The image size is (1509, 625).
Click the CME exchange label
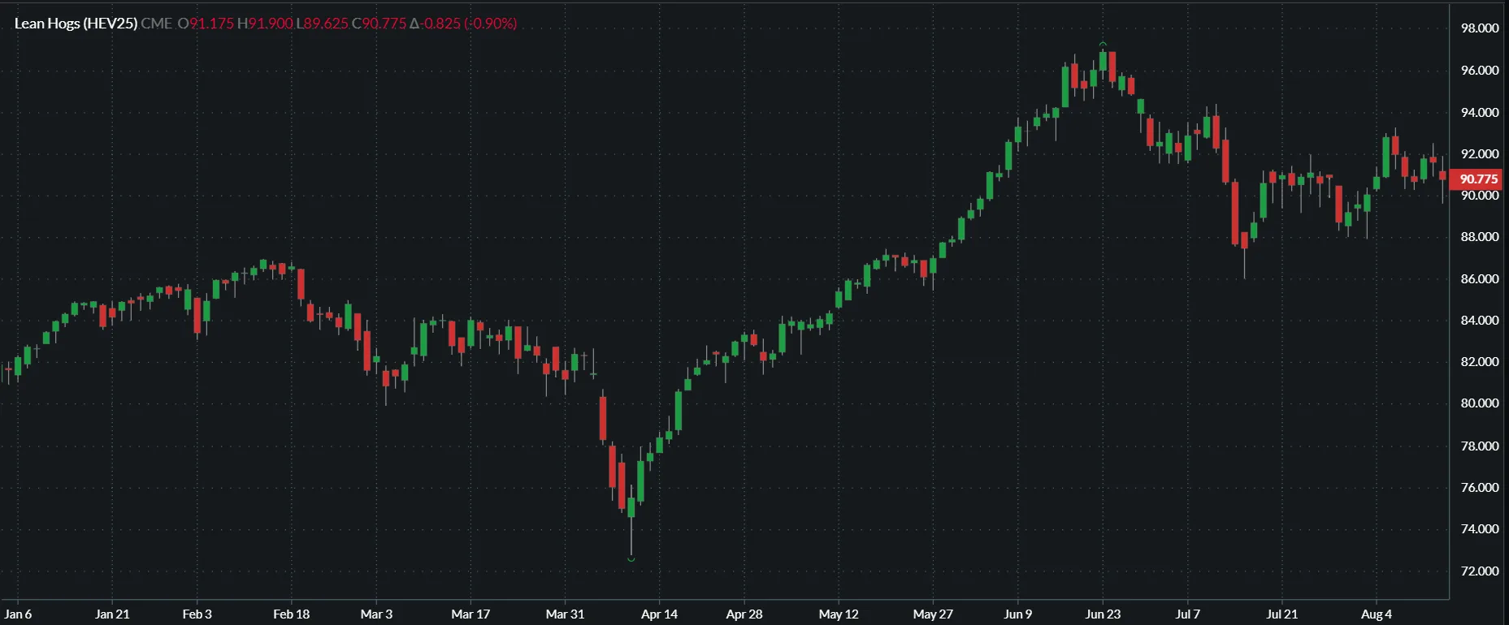[156, 24]
